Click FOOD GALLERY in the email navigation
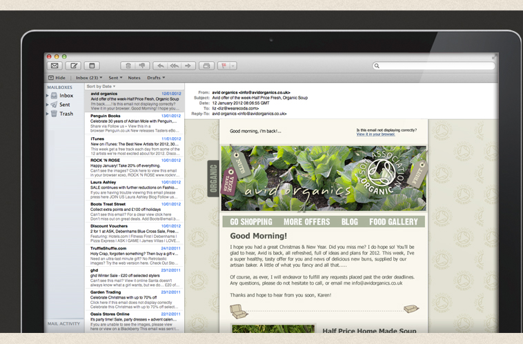The image size is (523, 344). [x=393, y=222]
